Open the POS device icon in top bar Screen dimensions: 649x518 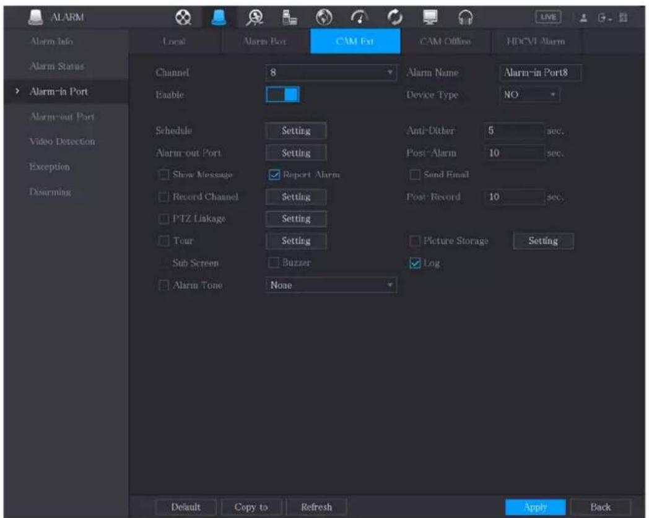[x=289, y=17]
